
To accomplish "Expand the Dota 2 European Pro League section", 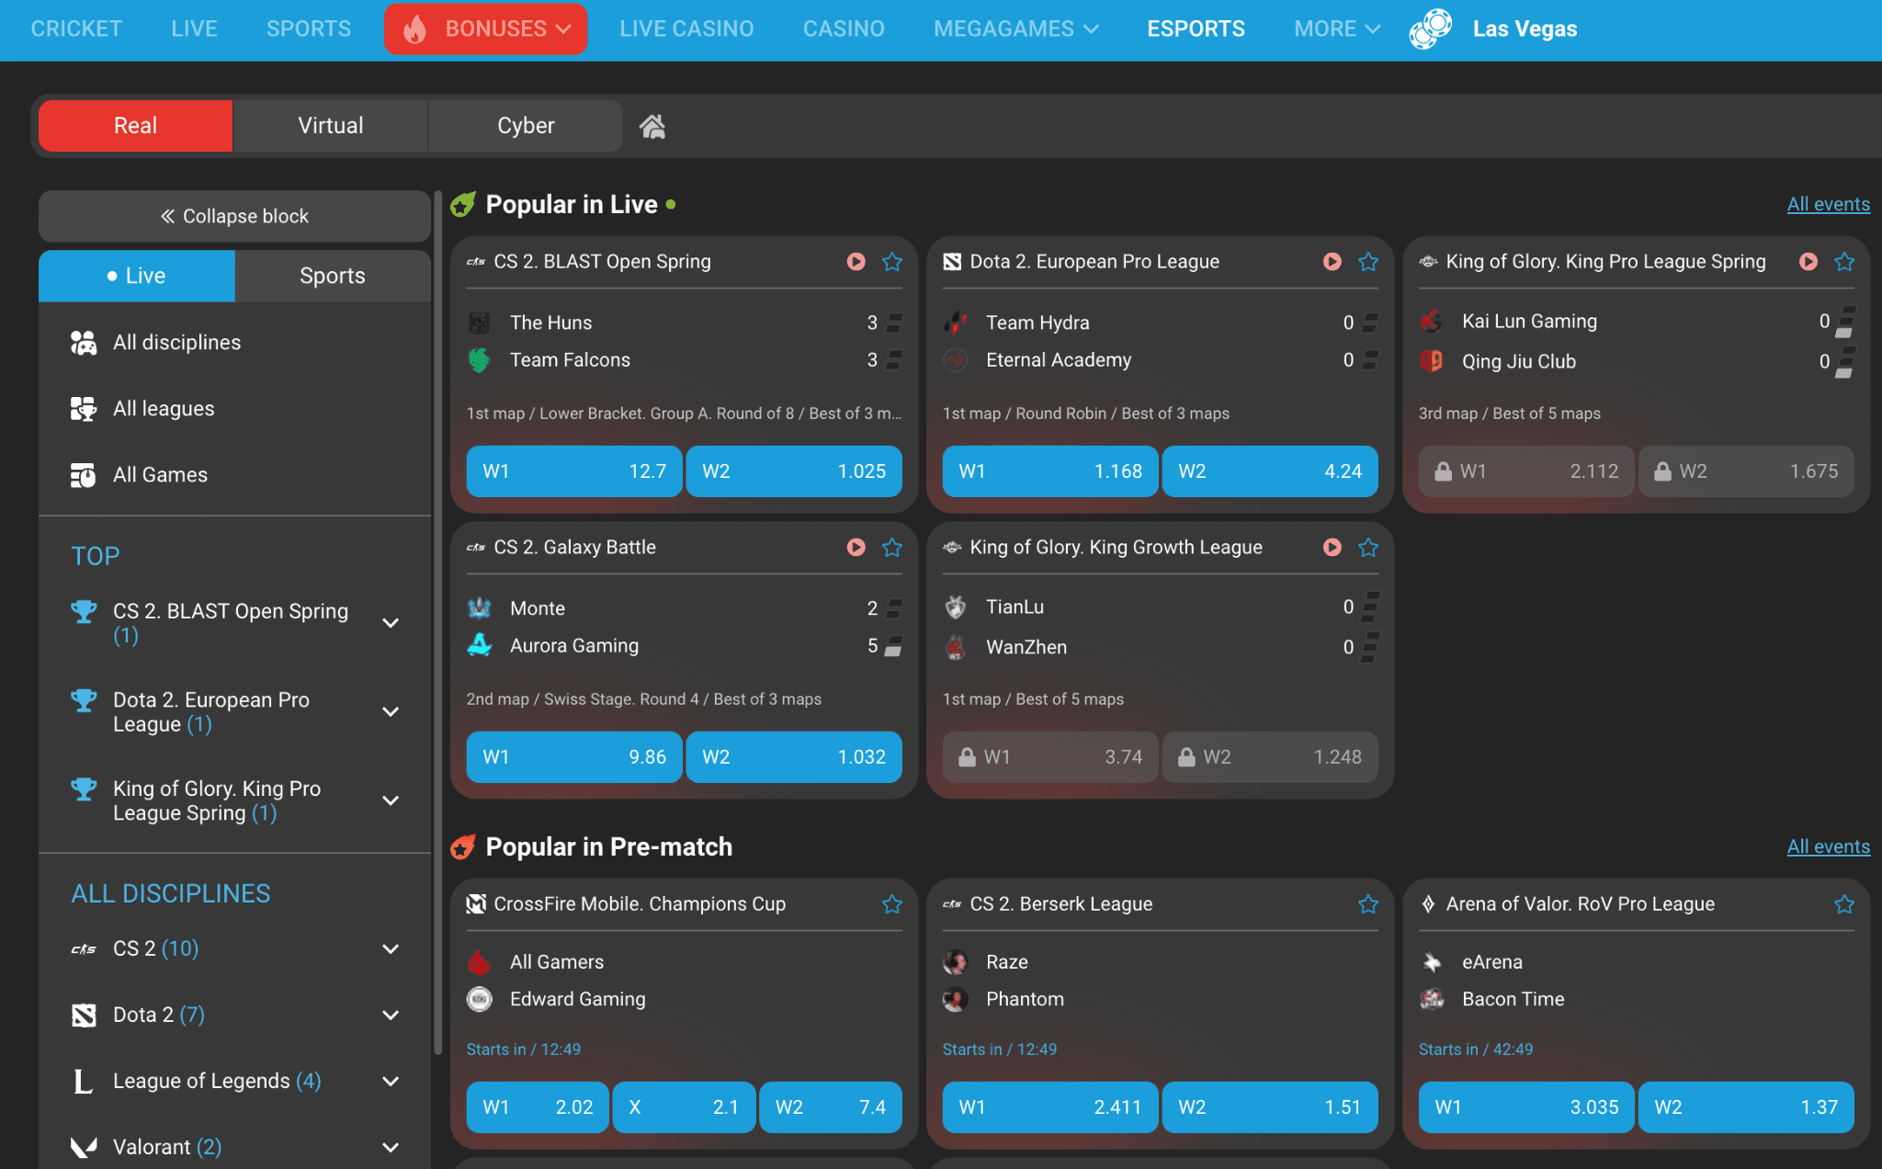I will pos(391,711).
